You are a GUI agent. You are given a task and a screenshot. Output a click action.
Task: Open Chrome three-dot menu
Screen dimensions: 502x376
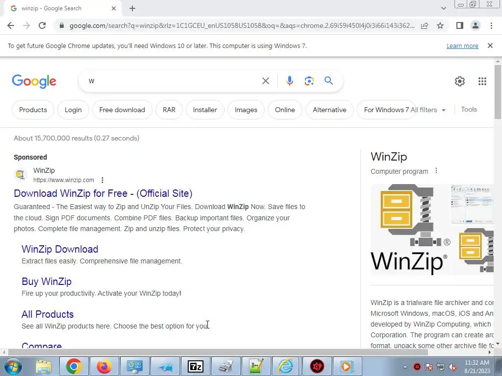(491, 25)
